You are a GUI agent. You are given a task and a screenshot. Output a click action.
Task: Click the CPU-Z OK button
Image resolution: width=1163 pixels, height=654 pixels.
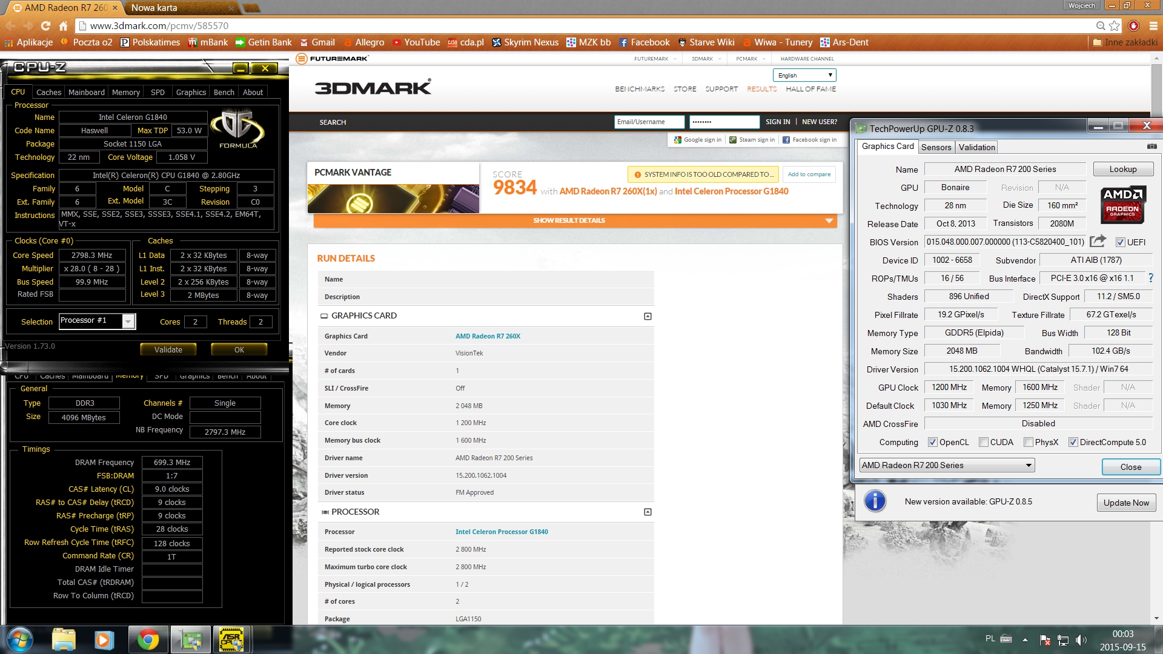coord(239,349)
